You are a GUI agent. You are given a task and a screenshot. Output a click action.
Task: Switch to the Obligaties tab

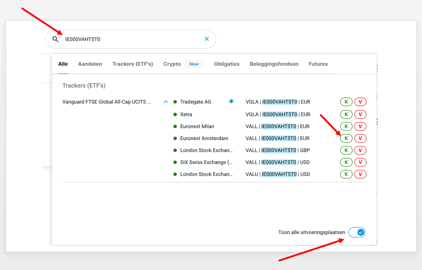click(x=227, y=64)
